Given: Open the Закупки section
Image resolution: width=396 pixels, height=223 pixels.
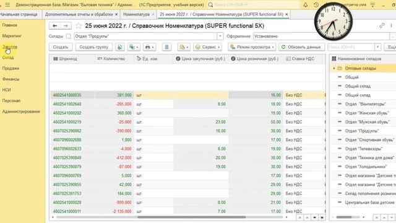Looking at the screenshot, I should coord(10,47).
